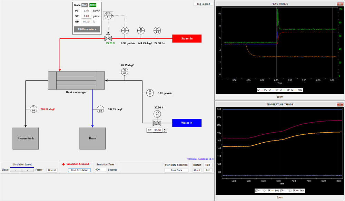Toggle the TI02 temperature trend checkbox
Image resolution: width=345 pixels, height=201 pixels.
pos(269,191)
